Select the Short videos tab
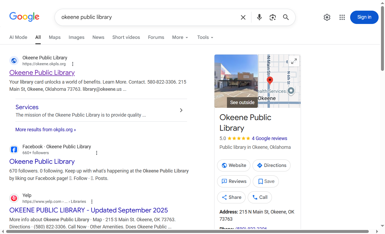The width and height of the screenshot is (385, 234). point(126,38)
